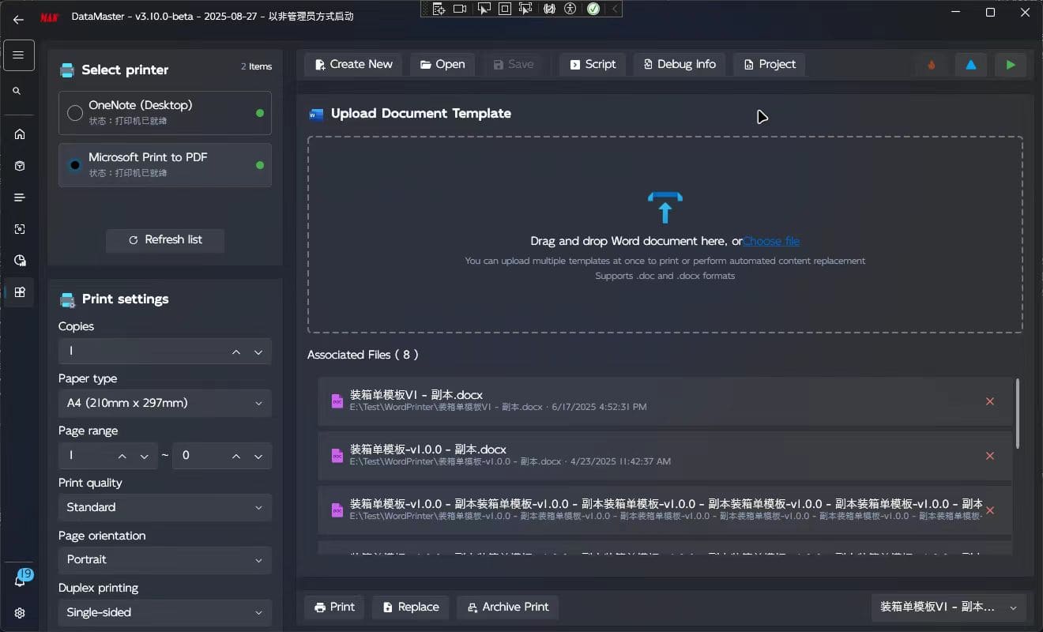Image resolution: width=1043 pixels, height=632 pixels.
Task: Click the orange flame toolbar icon
Action: (932, 65)
